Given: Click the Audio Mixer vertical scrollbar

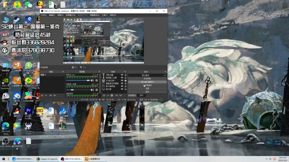Looking at the screenshot, I should 100,84.
